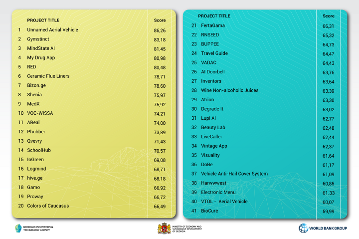Select MindState AI in the ranking list
This screenshot has height=239, width=359.
[41, 48]
